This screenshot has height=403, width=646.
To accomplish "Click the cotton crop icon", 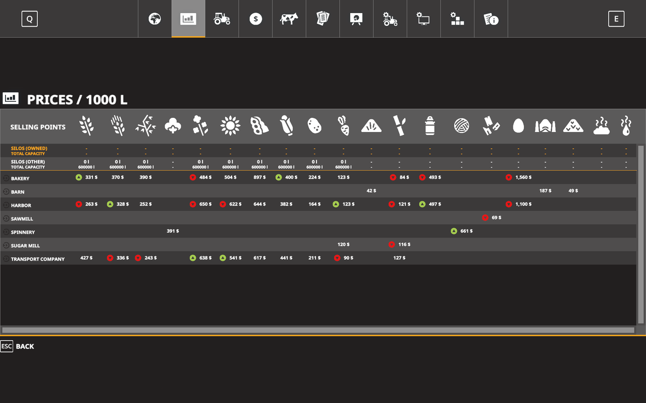I will 173,125.
